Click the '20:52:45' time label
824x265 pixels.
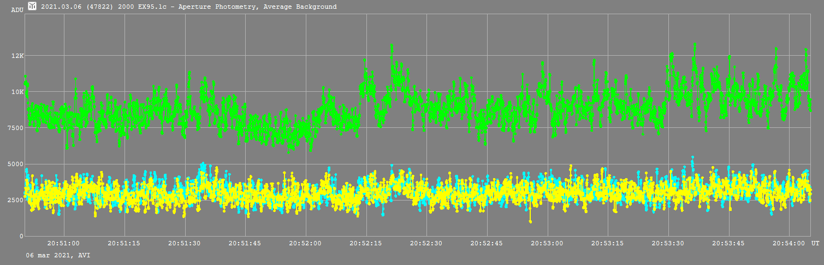[x=487, y=244]
